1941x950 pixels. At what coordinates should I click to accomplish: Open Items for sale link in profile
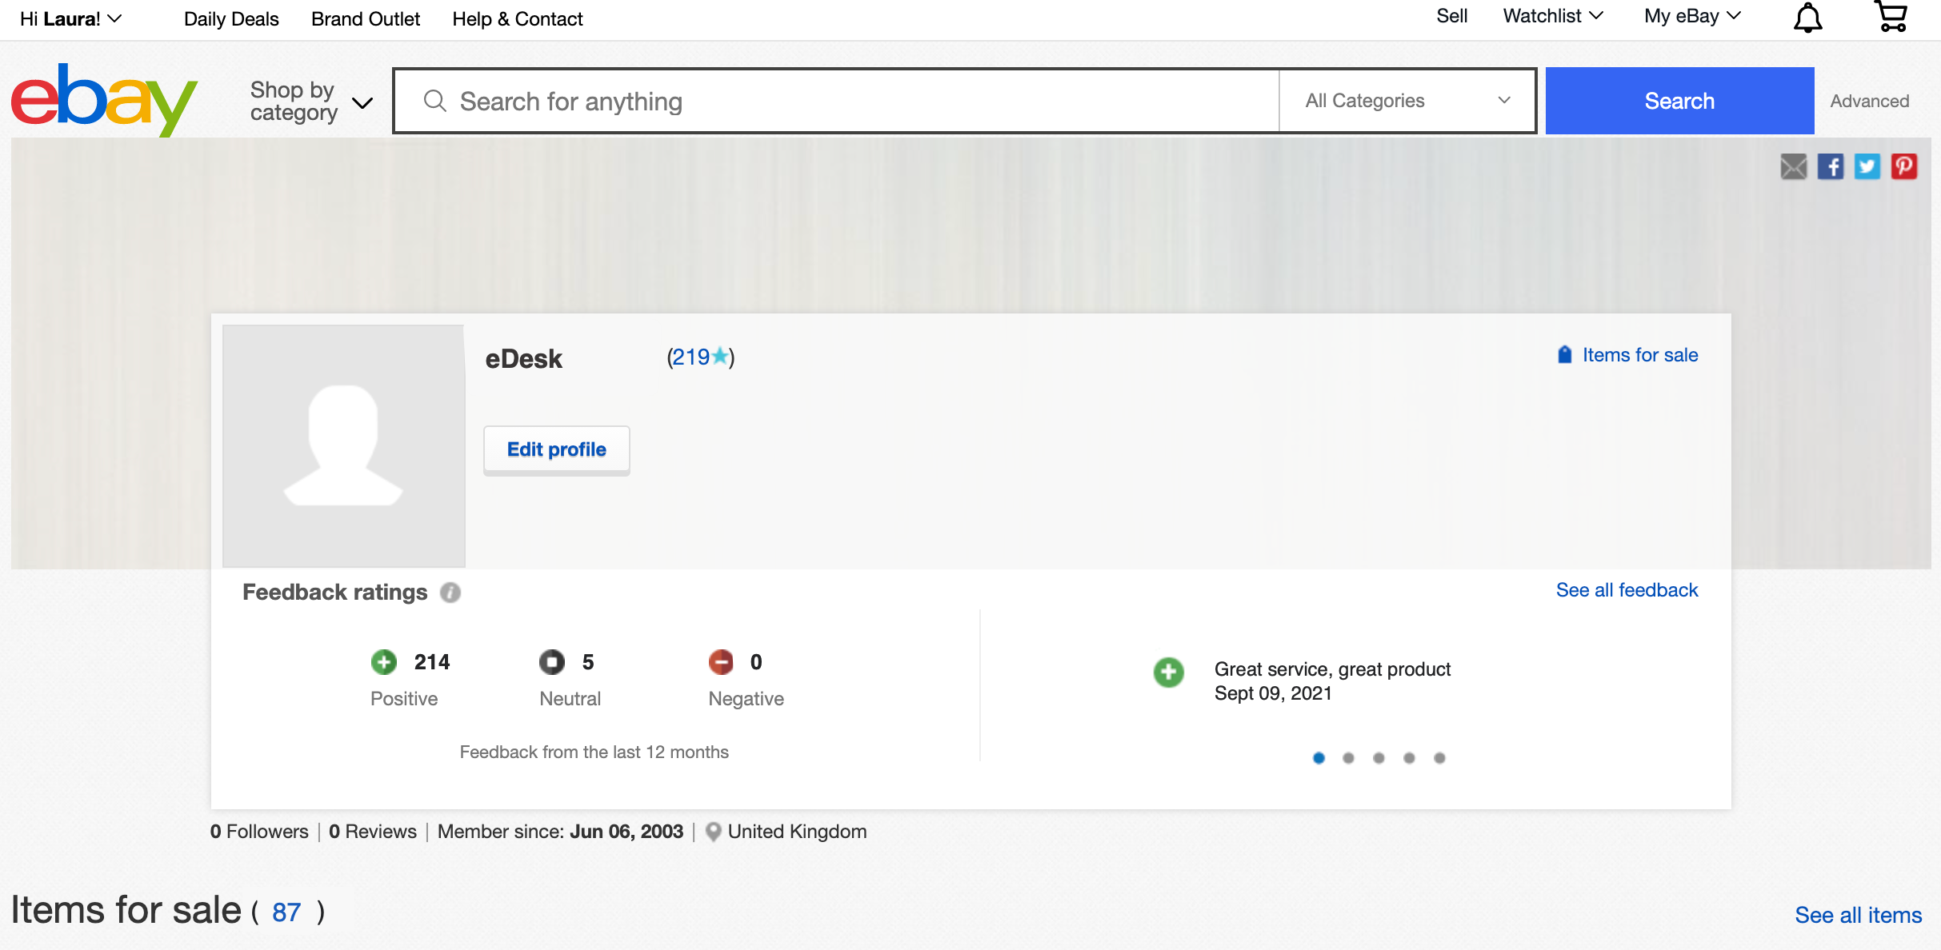[1640, 355]
